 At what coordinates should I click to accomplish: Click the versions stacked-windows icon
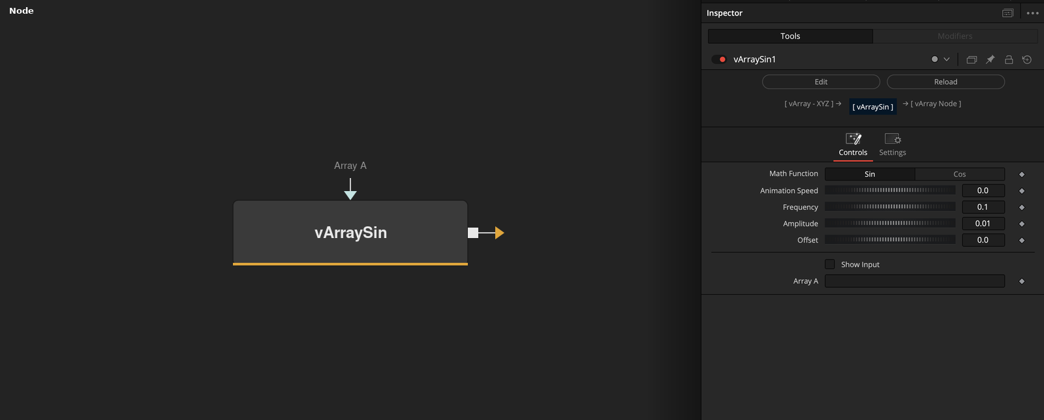coord(972,59)
